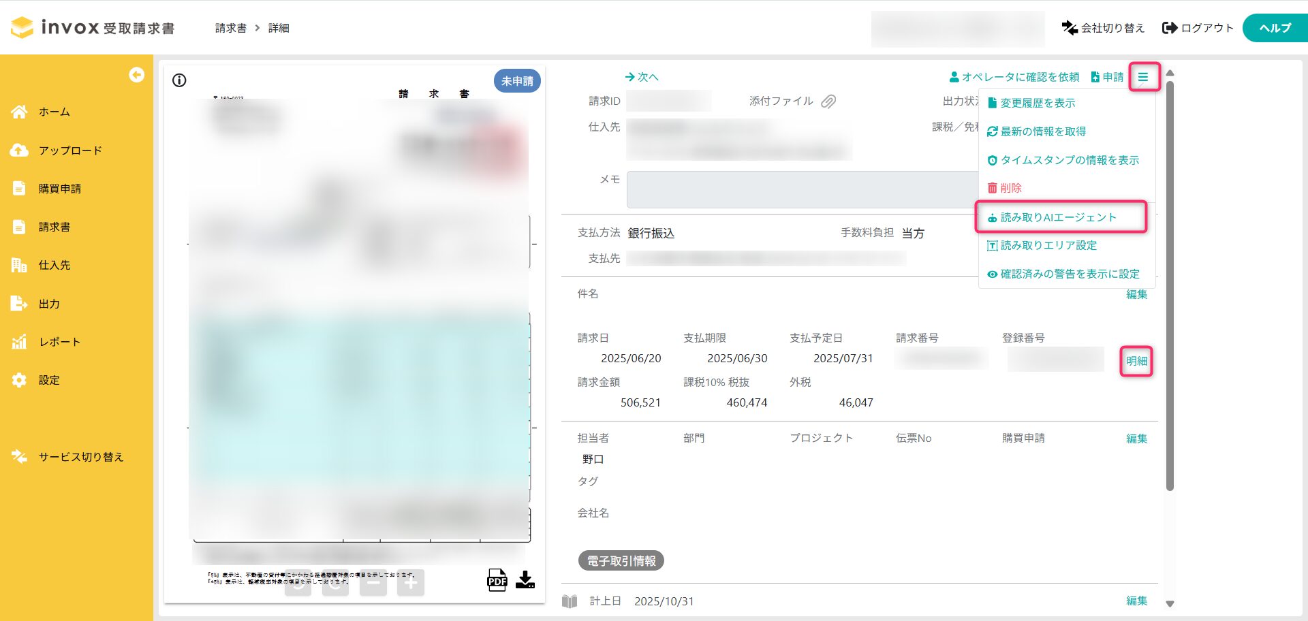Download the invoice using the download icon
Screen dimensions: 1308x621
pyautogui.click(x=525, y=579)
